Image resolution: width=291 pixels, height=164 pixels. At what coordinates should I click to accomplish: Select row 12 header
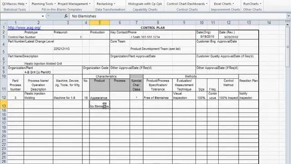click(x=4, y=96)
